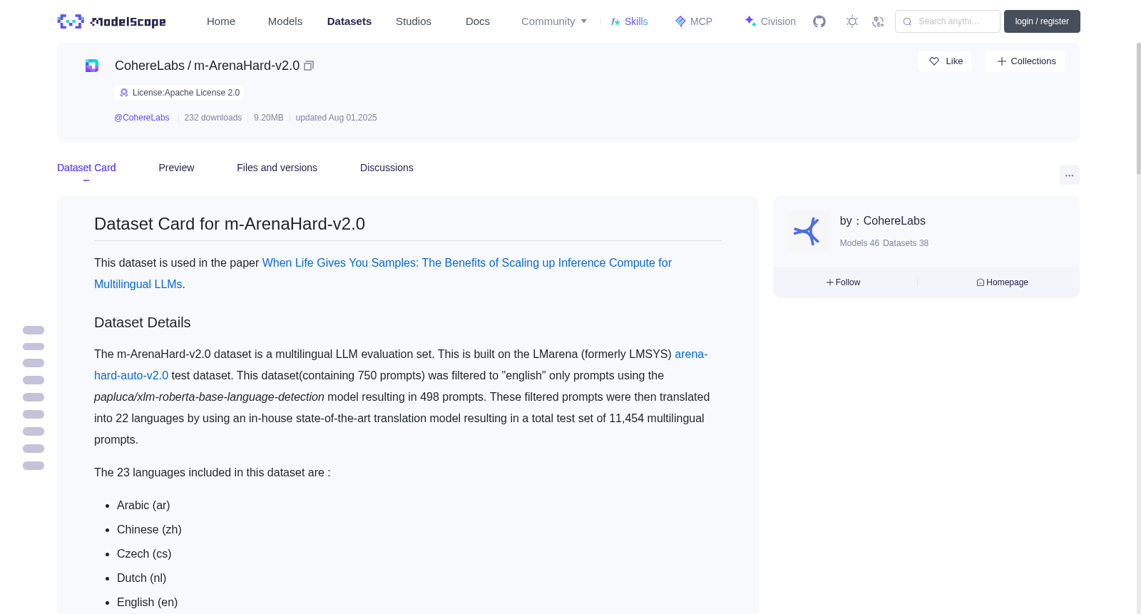Click the 'Chinese (zh)' list item
Viewport: 1141px width, 614px height.
pos(149,529)
